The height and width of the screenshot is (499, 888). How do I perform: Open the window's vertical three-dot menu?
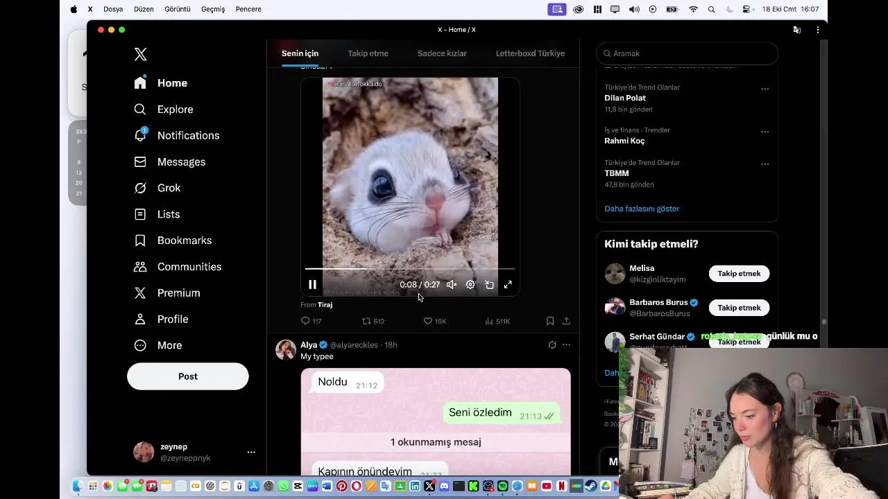click(x=817, y=30)
